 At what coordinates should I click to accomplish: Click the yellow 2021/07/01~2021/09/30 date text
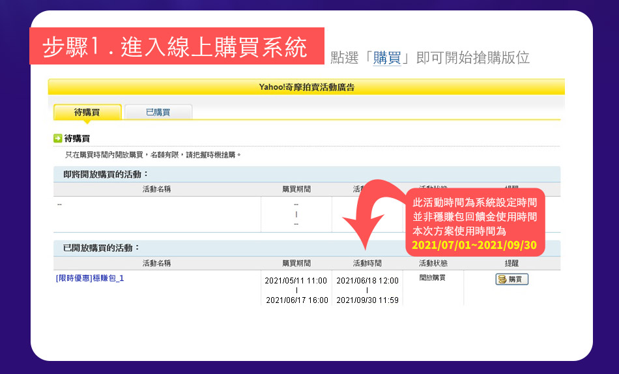point(474,246)
